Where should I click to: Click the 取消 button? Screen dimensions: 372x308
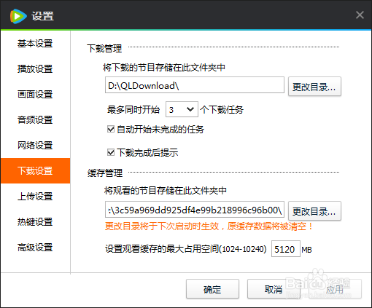pyautogui.click(x=274, y=289)
